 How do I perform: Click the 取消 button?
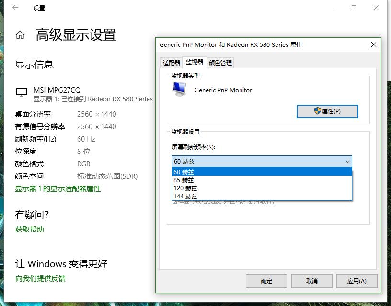pyautogui.click(x=311, y=281)
